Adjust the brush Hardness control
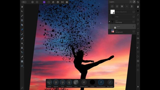The image size is (160, 90). 69,82
